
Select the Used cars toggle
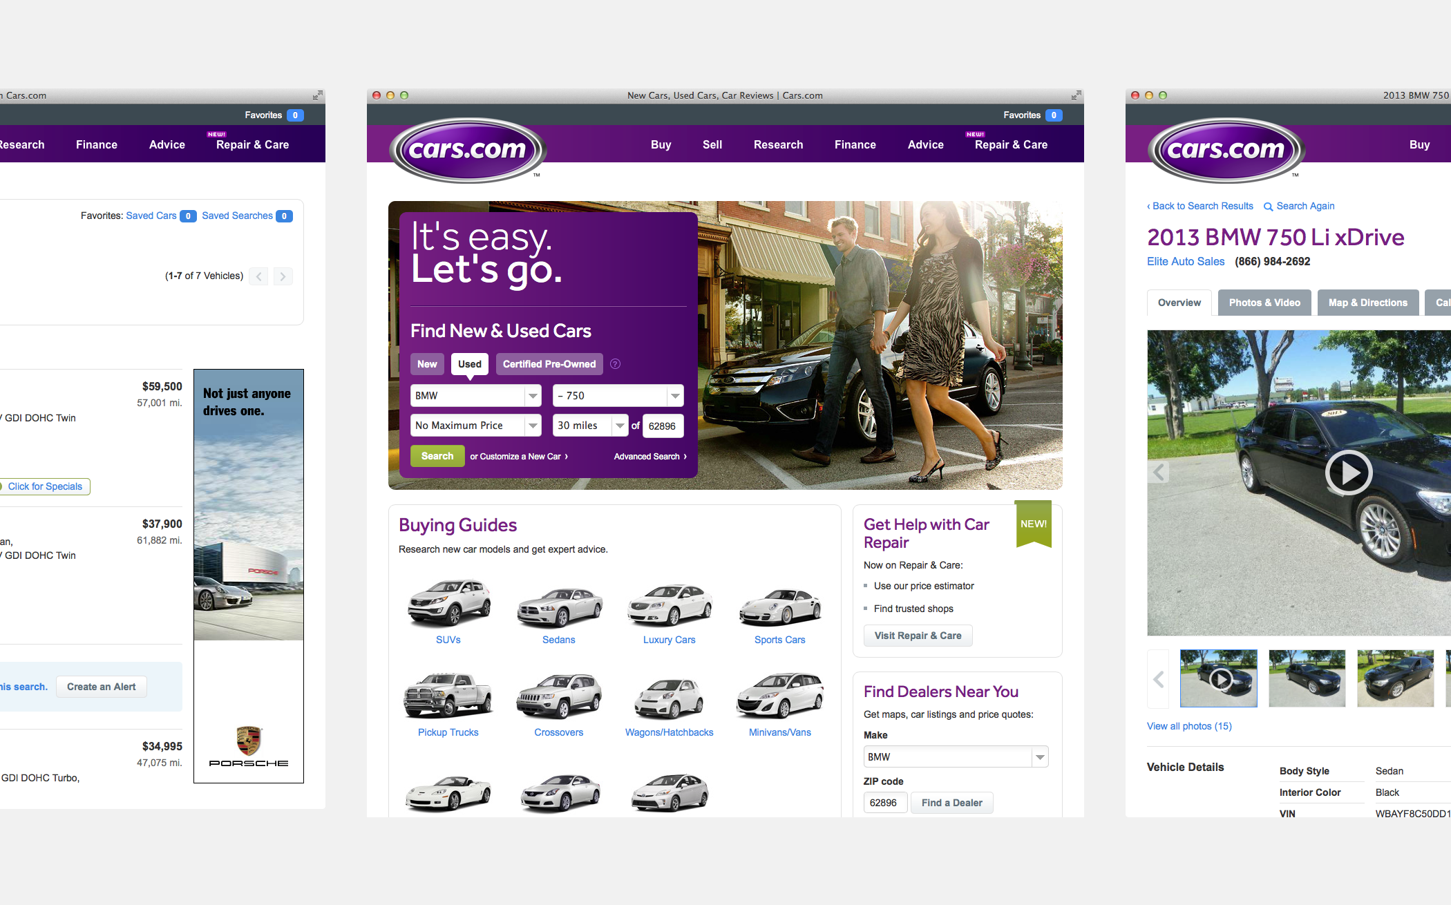470,364
